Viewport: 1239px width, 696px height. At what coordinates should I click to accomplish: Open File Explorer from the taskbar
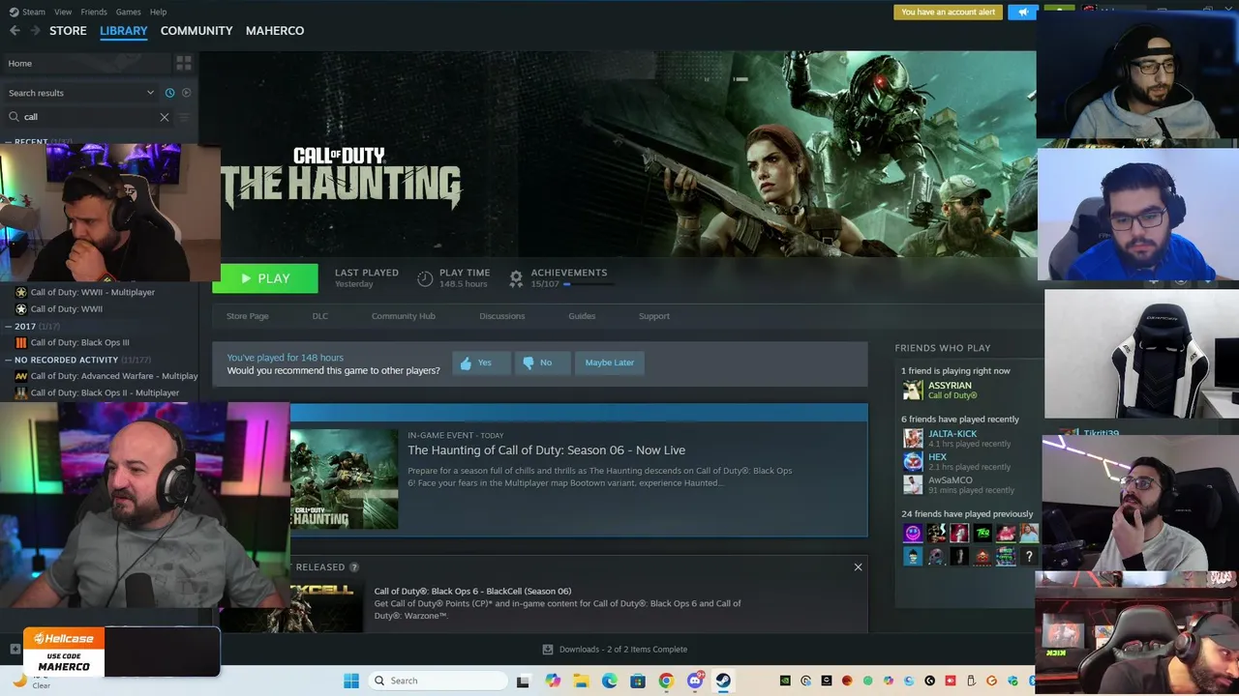tap(581, 681)
